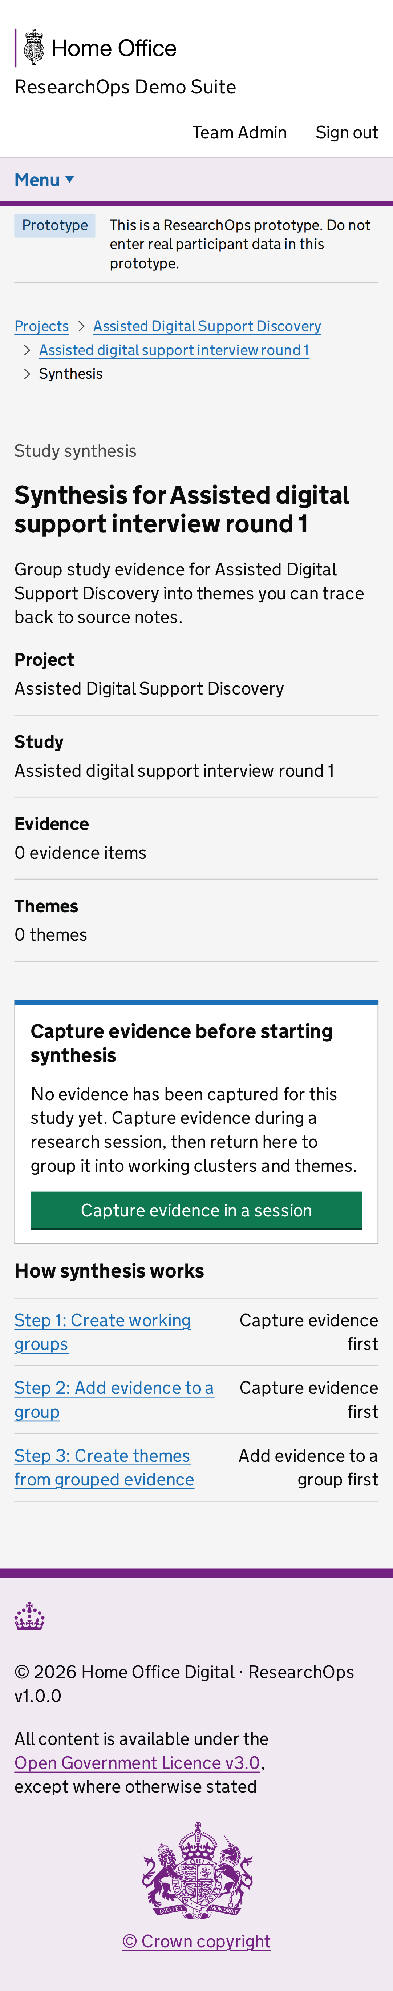The height and width of the screenshot is (1991, 393).
Task: Click the ResearchOps Demo Suite service name
Action: 125,87
